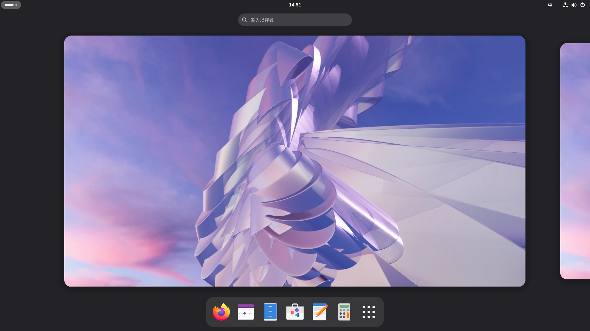The width and height of the screenshot is (590, 331).
Task: Click the magnifier icon in search bar
Action: point(244,20)
